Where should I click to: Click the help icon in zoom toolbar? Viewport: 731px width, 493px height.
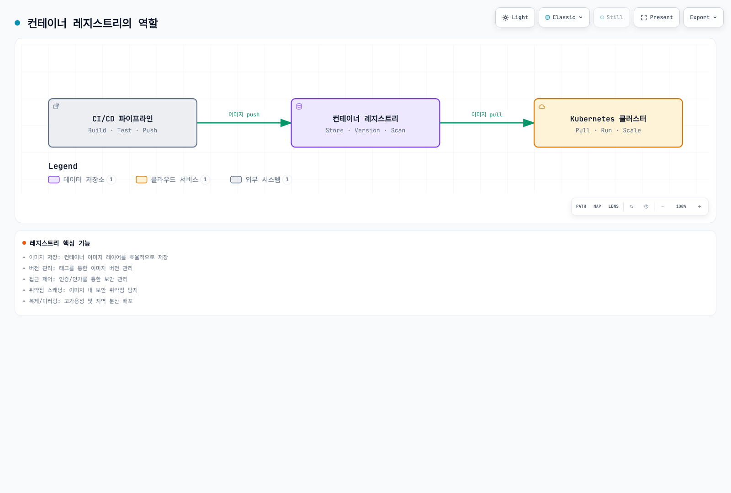646,206
